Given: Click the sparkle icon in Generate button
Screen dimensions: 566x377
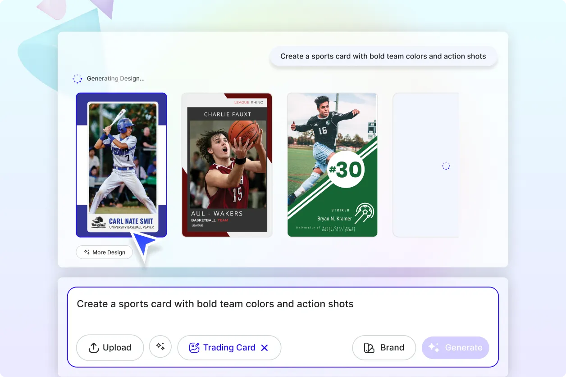Looking at the screenshot, I should coord(434,347).
